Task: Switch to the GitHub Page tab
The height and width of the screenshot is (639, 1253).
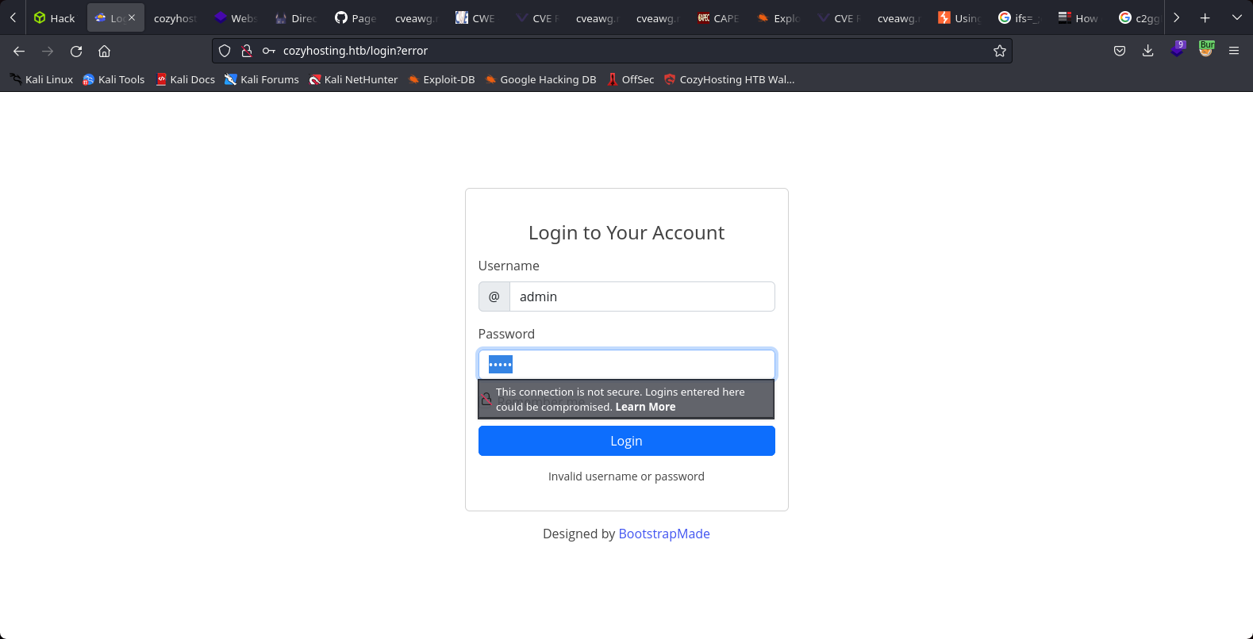Action: (356, 17)
